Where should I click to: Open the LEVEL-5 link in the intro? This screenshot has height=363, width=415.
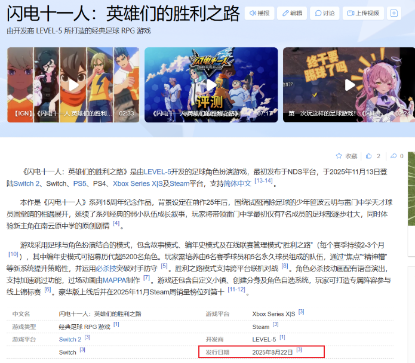pyautogui.click(x=157, y=172)
